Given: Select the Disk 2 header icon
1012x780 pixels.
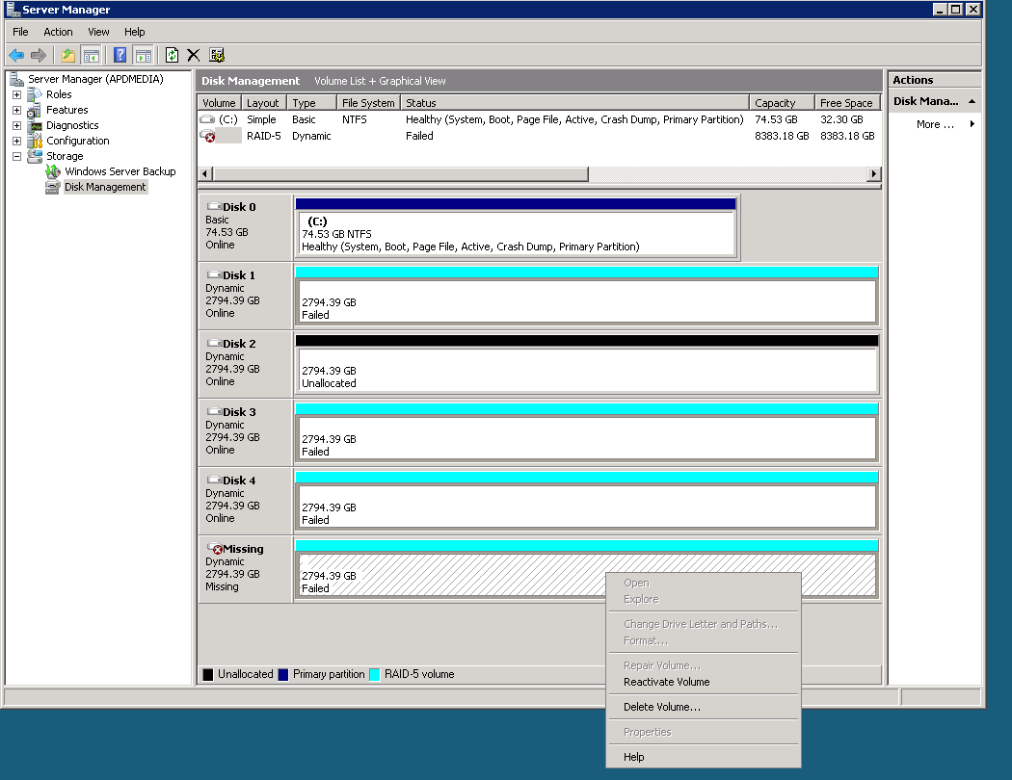Looking at the screenshot, I should [x=214, y=343].
